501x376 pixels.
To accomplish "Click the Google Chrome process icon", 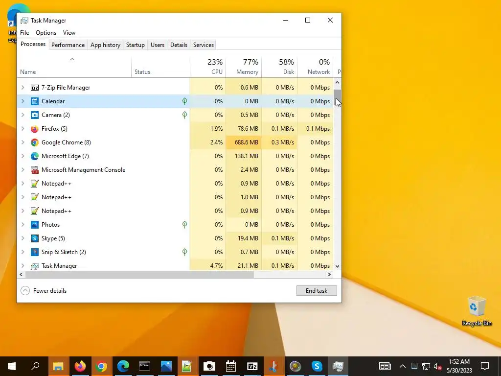I will (35, 142).
